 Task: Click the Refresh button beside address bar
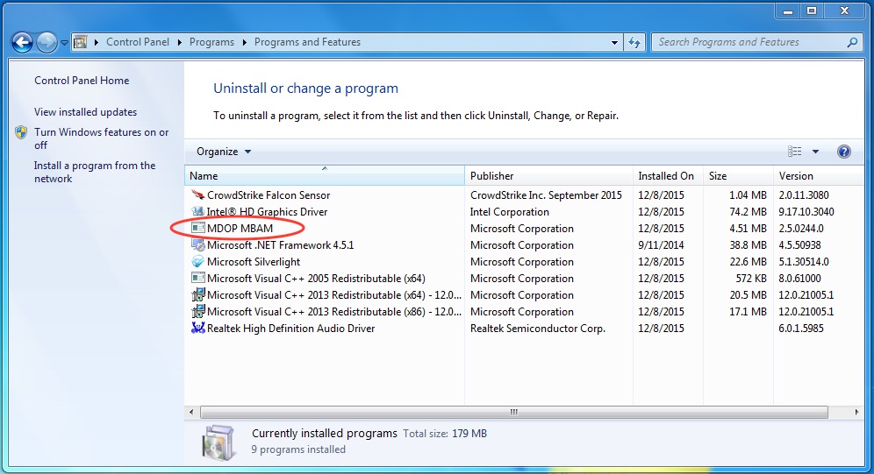[x=634, y=42]
